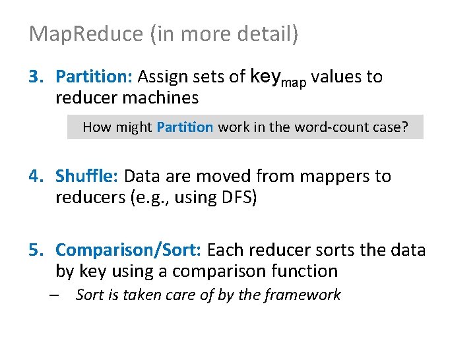The height and width of the screenshot is (356, 475).
Task: Click the dash bullet before Sort is taken
Action: pyautogui.click(x=54, y=295)
